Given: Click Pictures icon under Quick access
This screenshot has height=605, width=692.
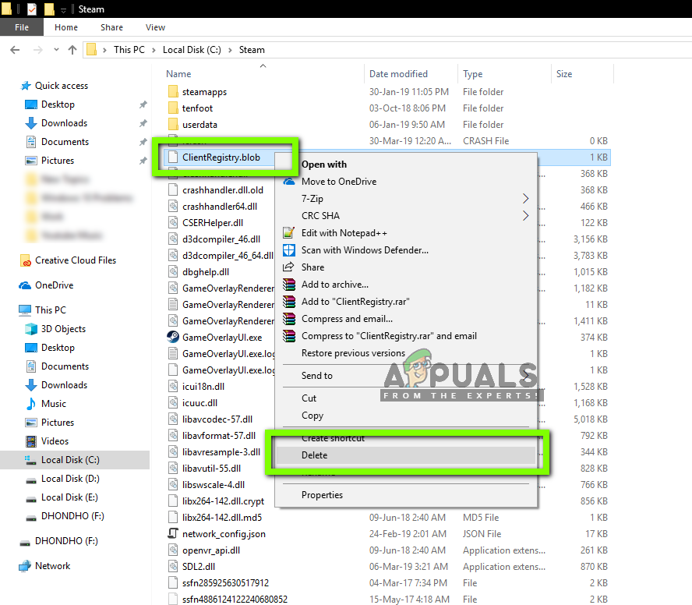Looking at the screenshot, I should click(31, 161).
